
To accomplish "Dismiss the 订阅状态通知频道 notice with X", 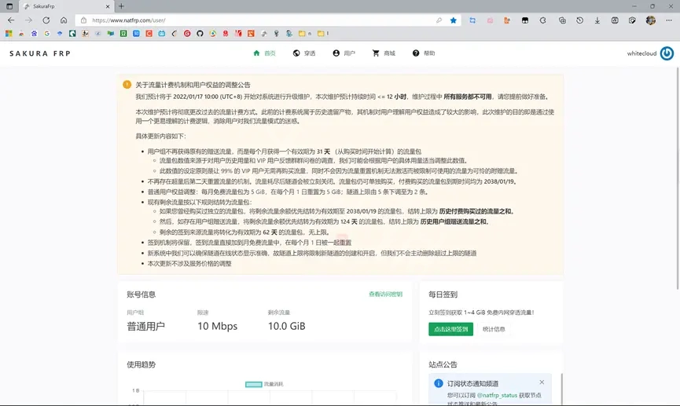I will [542, 382].
